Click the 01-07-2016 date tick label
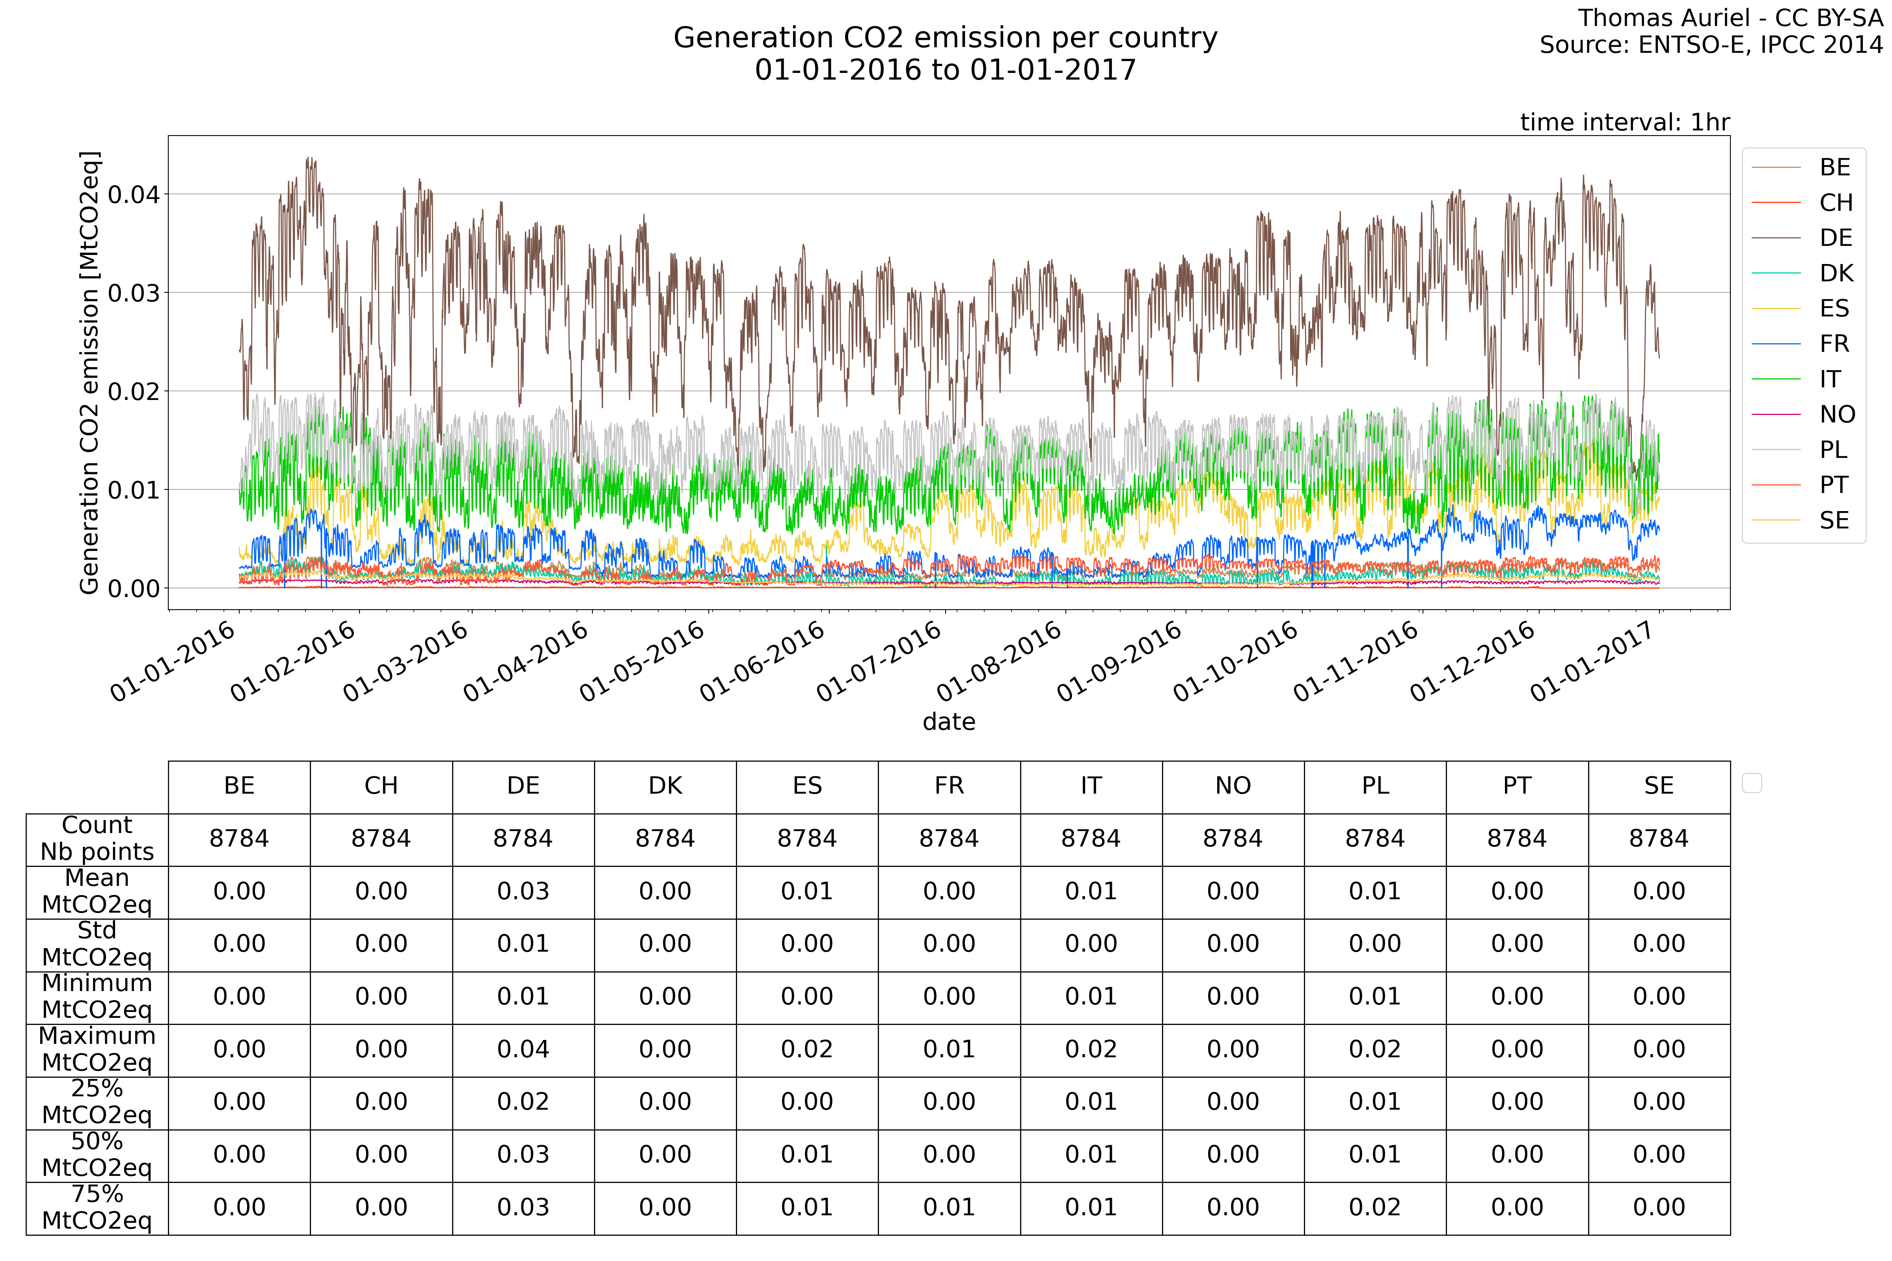Viewport: 1892px width, 1261px height. click(879, 662)
